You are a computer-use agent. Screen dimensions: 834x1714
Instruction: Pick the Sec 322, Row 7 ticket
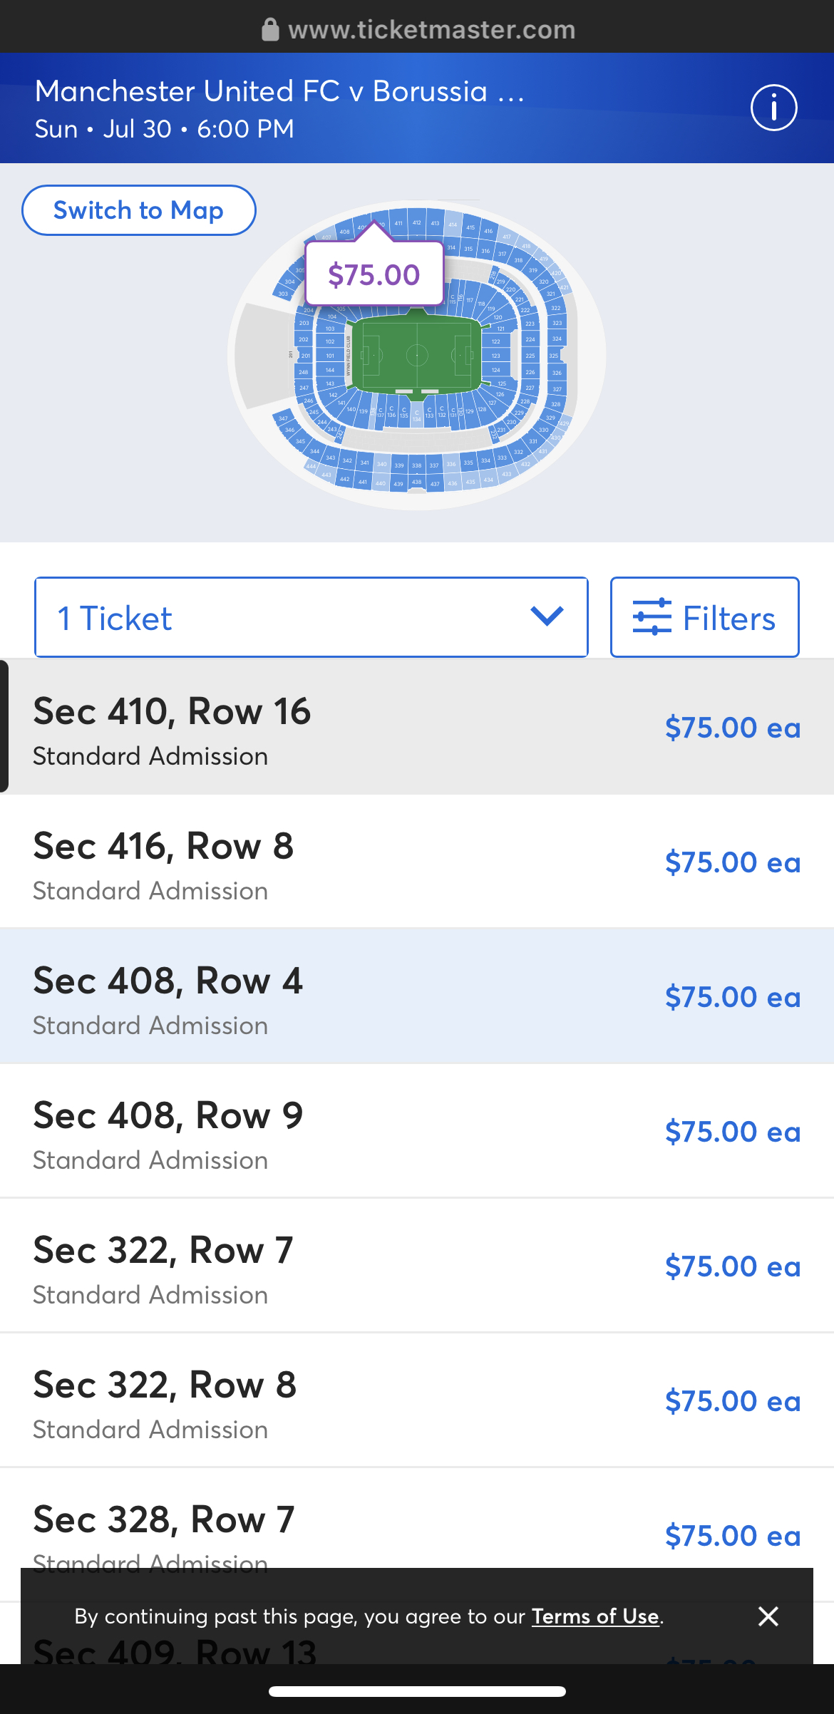click(417, 1266)
